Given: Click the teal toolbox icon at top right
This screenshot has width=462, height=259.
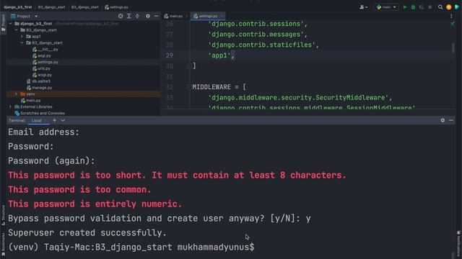Looking at the screenshot, I should click(457, 7).
